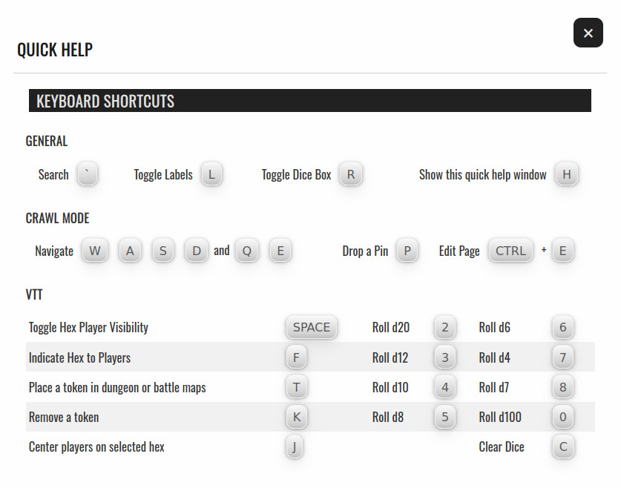Click the Toggle Hex Player Visibility row label

(88, 327)
